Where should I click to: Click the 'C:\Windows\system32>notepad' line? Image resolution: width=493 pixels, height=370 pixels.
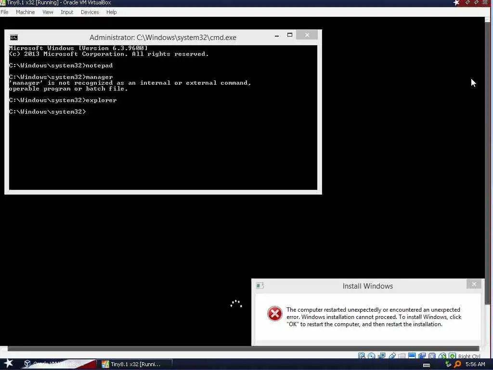click(x=61, y=66)
